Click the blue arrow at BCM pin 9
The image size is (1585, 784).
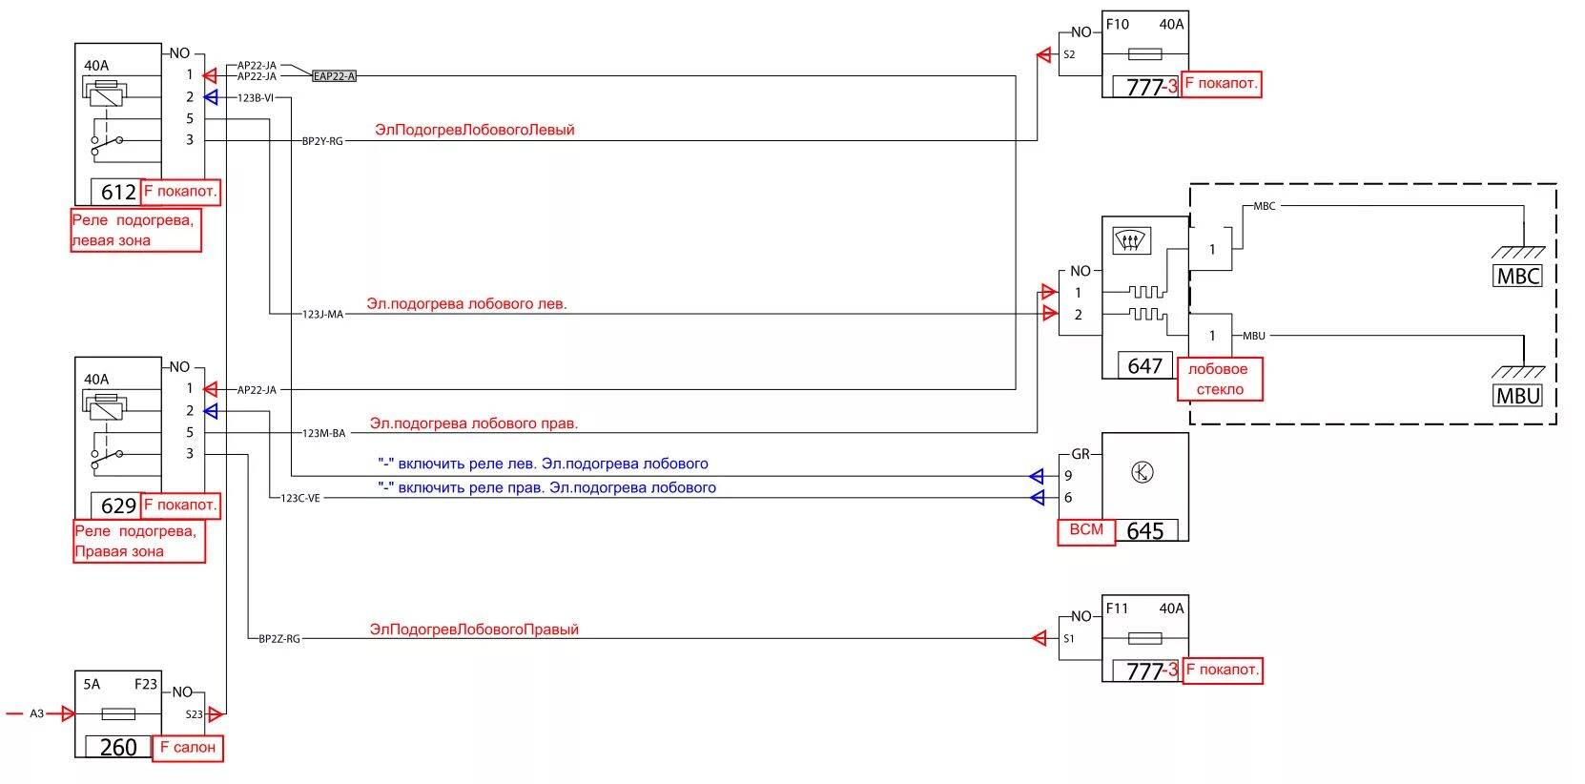pos(1038,476)
